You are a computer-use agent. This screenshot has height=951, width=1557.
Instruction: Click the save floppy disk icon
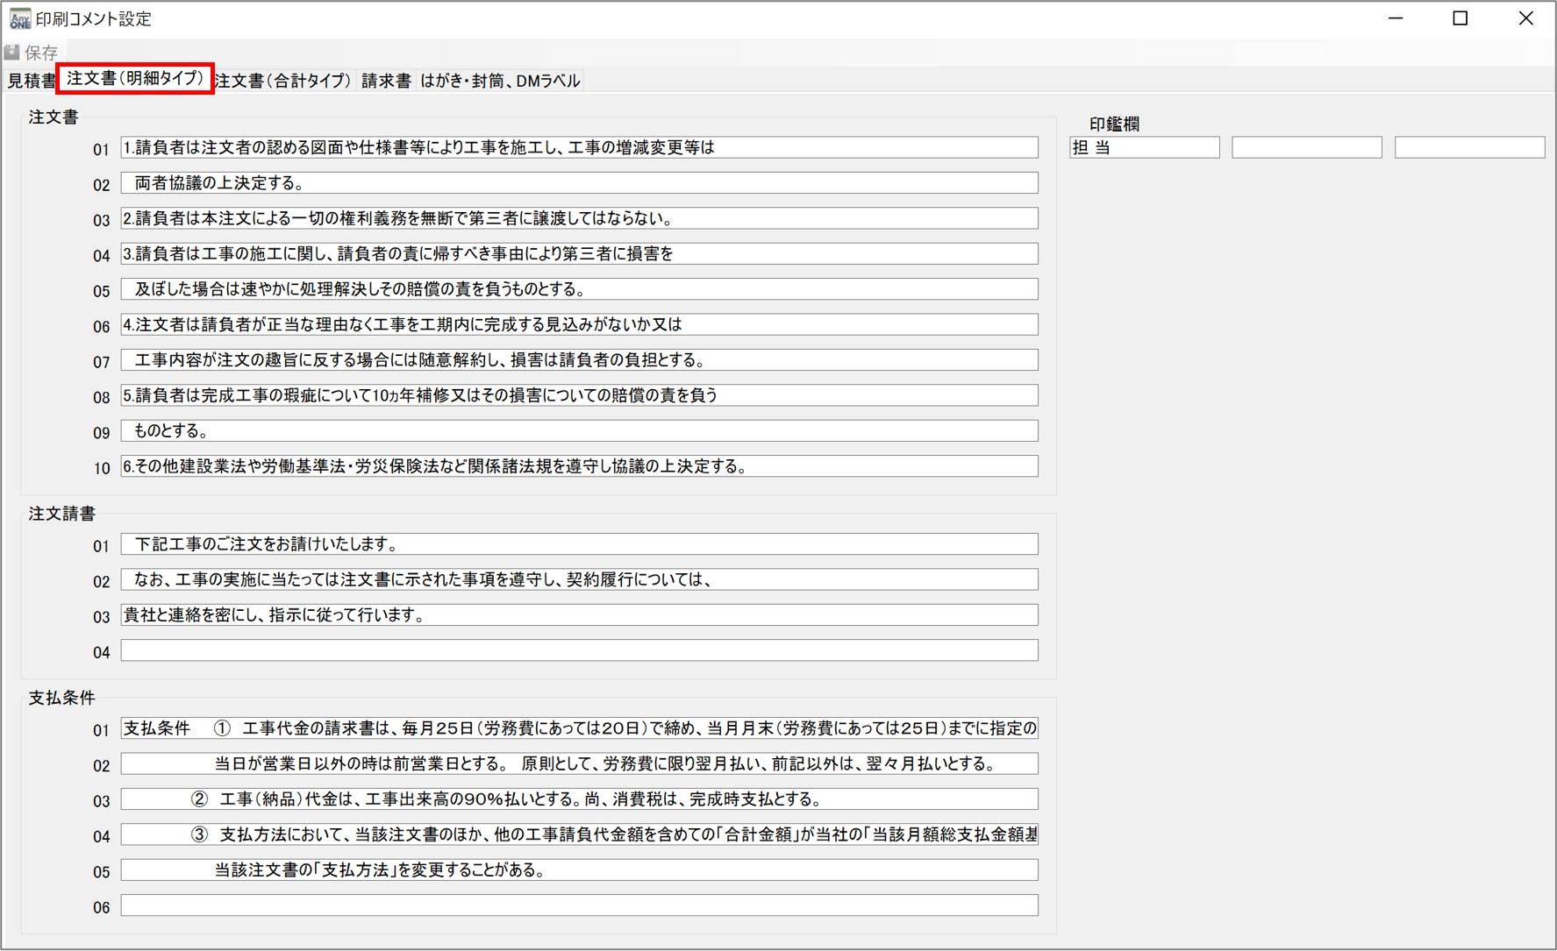(x=12, y=53)
